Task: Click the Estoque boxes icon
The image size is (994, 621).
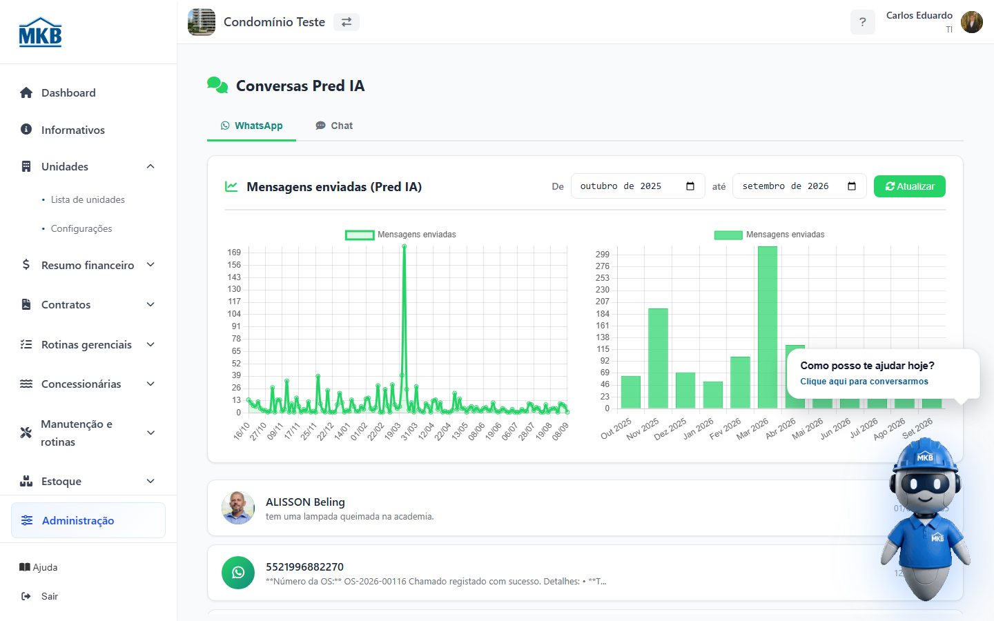Action: [x=26, y=481]
